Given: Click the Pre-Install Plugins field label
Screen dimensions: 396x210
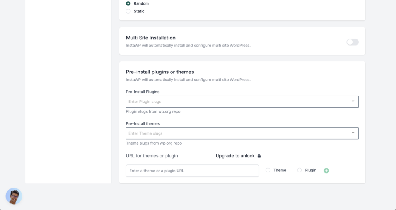Looking at the screenshot, I should tap(143, 92).
